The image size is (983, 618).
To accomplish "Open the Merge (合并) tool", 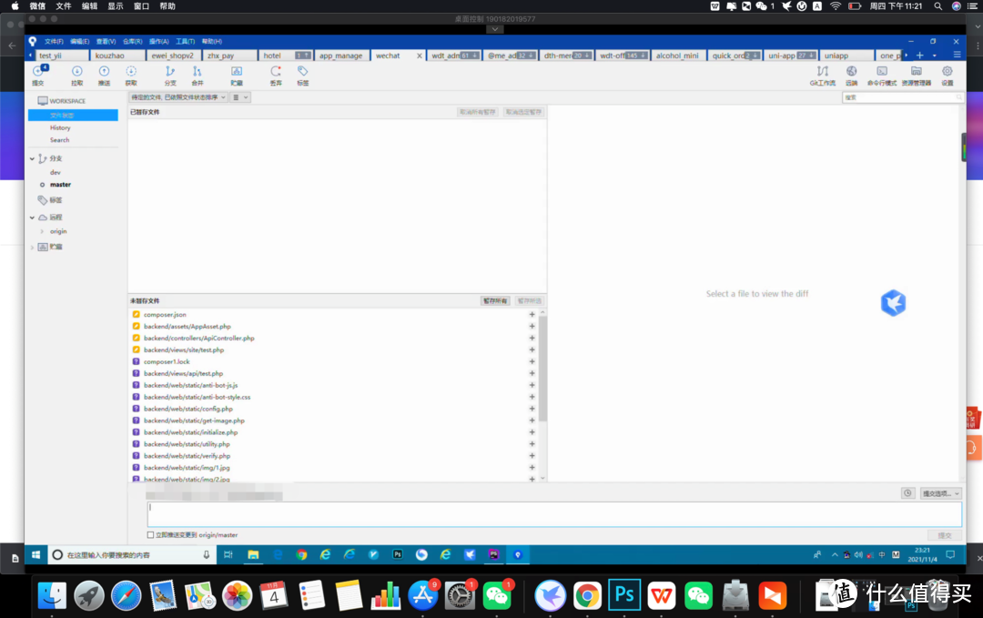I will click(197, 76).
